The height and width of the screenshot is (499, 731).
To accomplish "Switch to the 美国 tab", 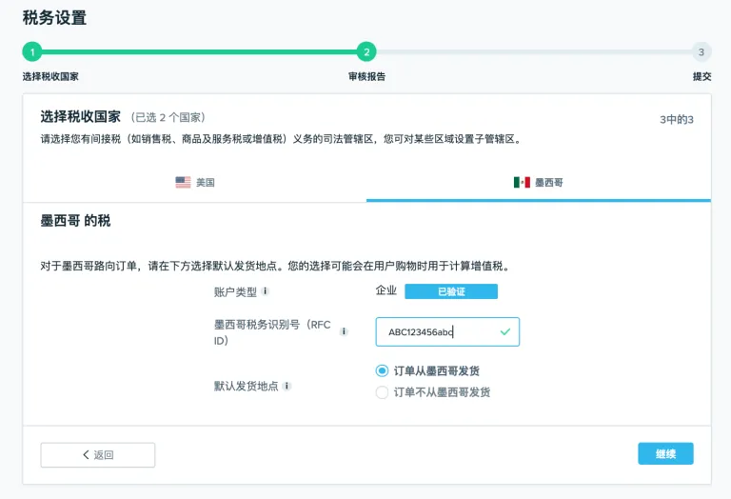I will [x=195, y=182].
